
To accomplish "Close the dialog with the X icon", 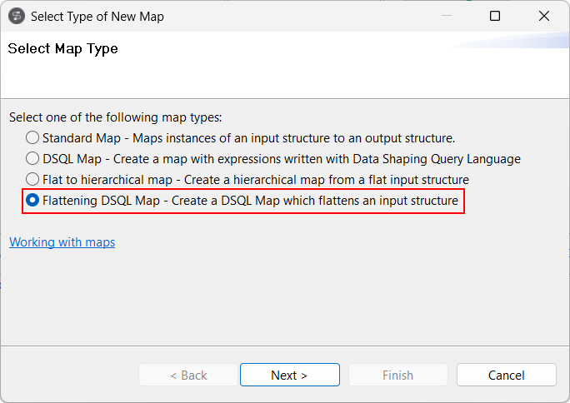I will [544, 16].
